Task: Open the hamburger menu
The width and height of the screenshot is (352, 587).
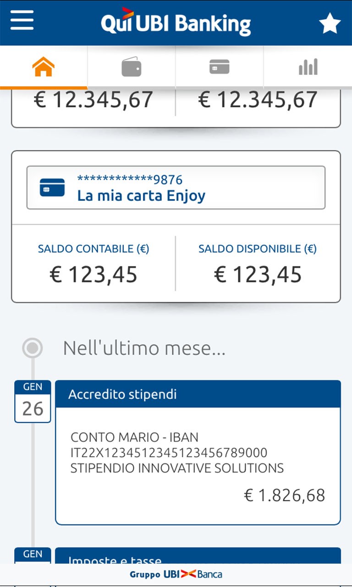Action: point(22,21)
